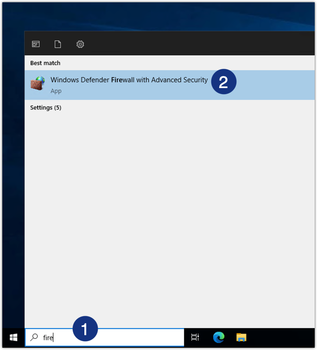Select the Documents filter icon
Viewport: 317px width, 350px height.
(58, 44)
